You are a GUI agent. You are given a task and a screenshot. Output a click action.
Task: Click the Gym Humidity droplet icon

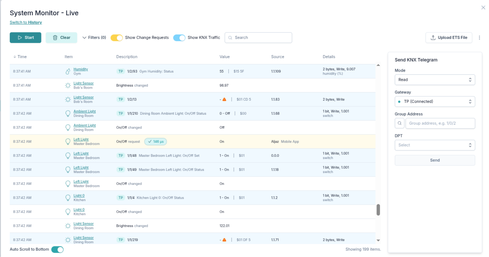coord(68,71)
